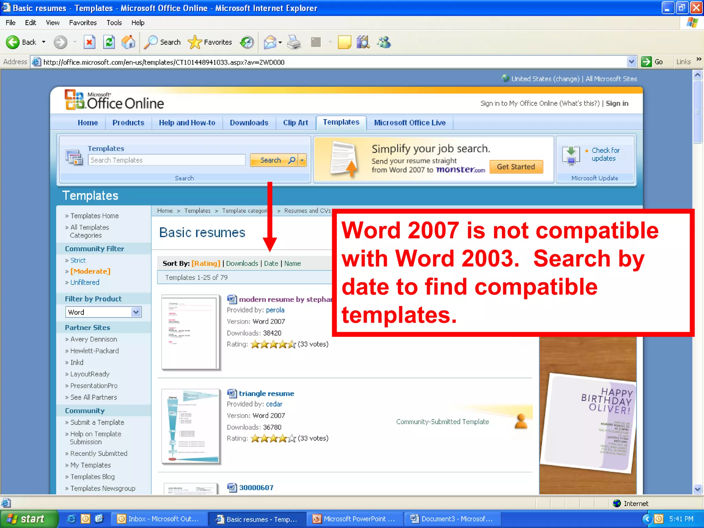
Task: Click the Word icon beside modern resume
Action: pyautogui.click(x=232, y=299)
